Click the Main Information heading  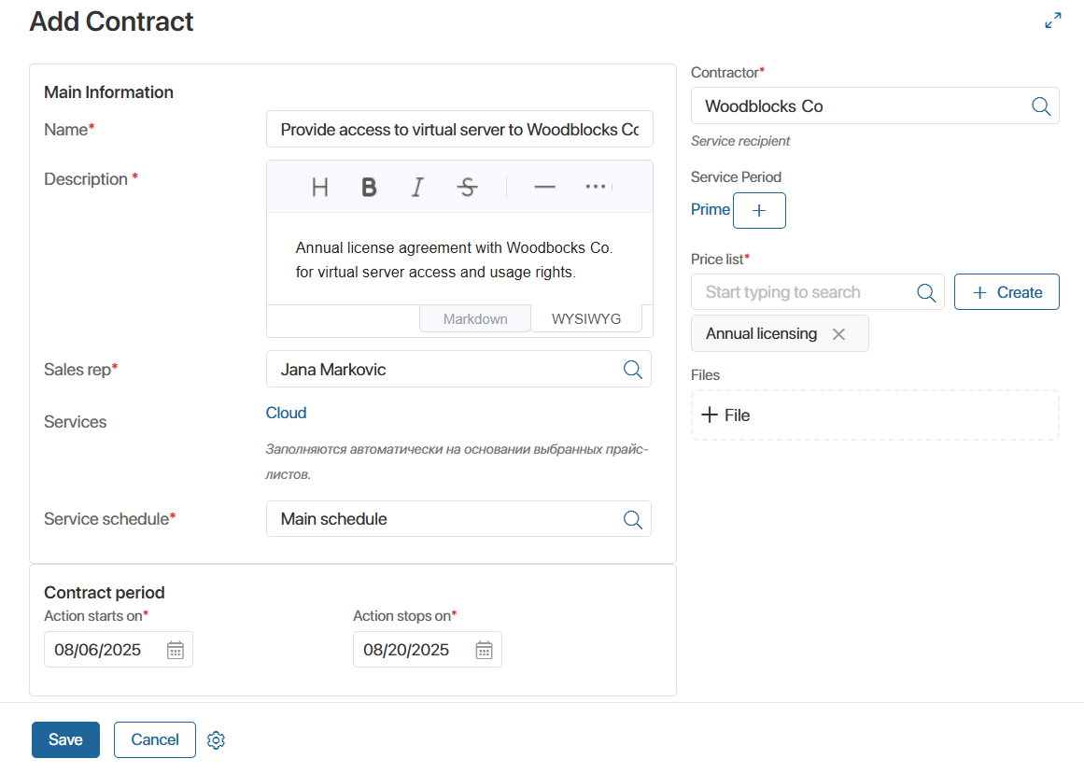click(108, 92)
